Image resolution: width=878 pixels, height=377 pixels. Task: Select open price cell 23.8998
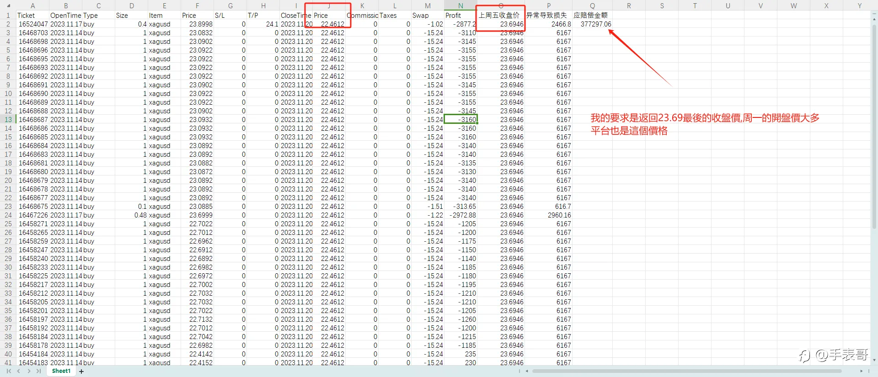coord(198,24)
